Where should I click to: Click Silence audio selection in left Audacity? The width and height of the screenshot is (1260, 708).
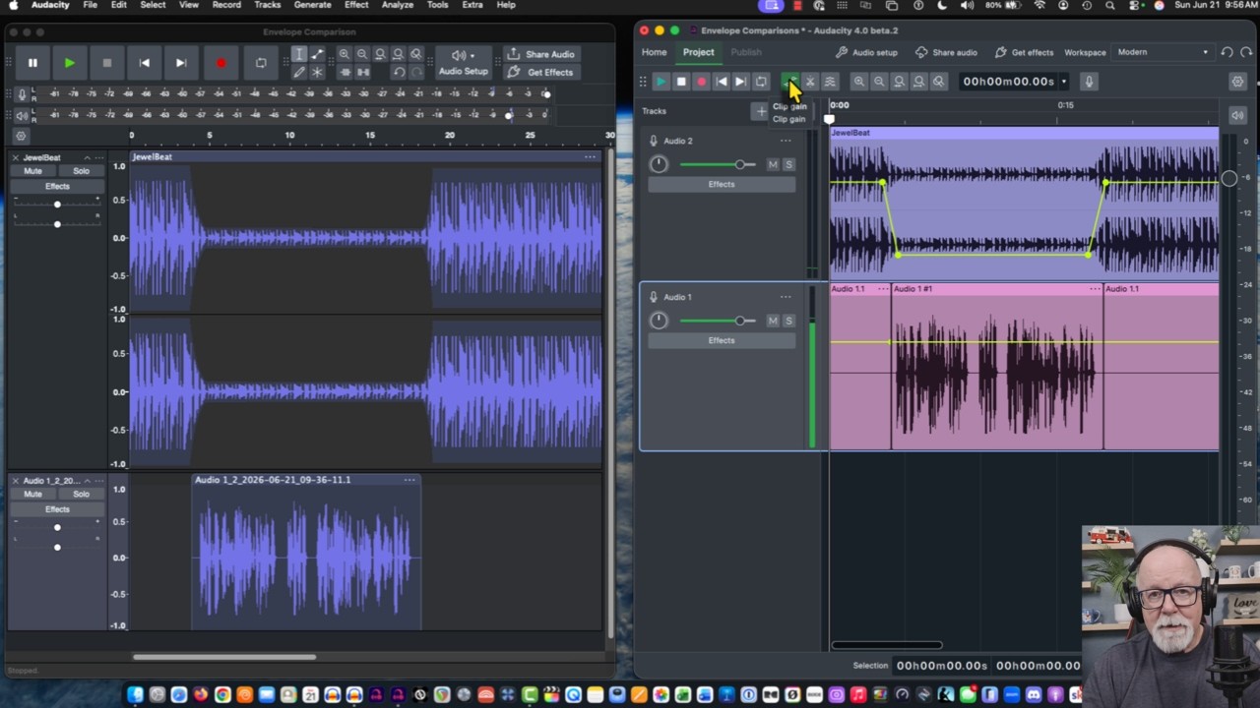[x=362, y=73]
